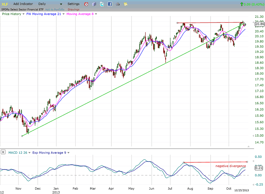
Task: Open the Settings menu
Action: [x=73, y=4]
